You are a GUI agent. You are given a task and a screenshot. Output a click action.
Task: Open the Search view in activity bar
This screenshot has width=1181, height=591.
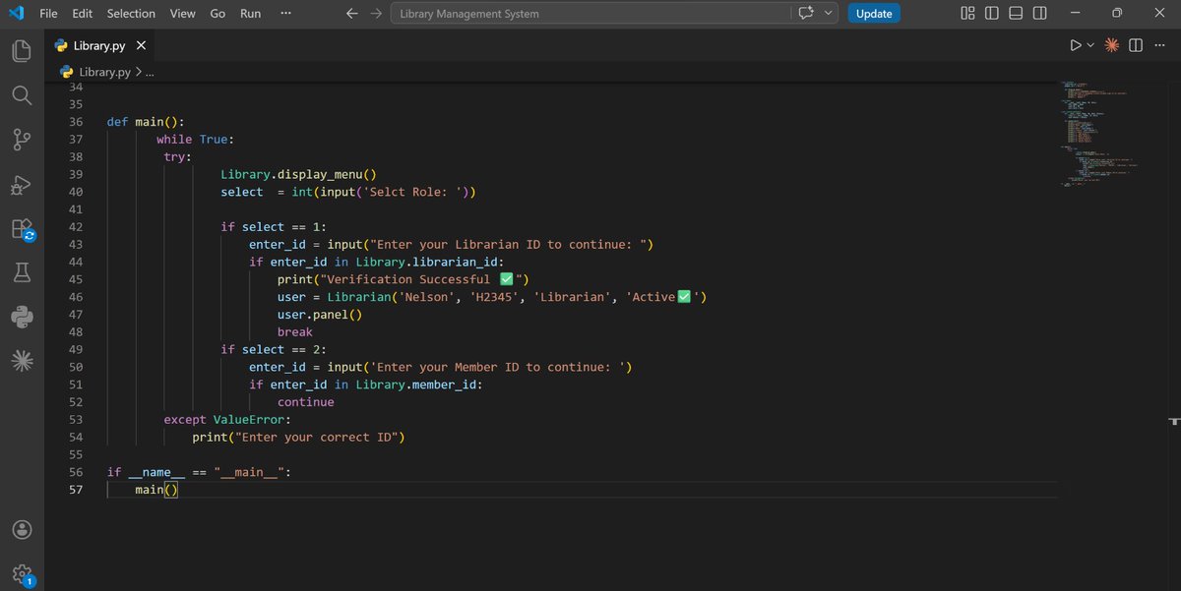tap(22, 95)
